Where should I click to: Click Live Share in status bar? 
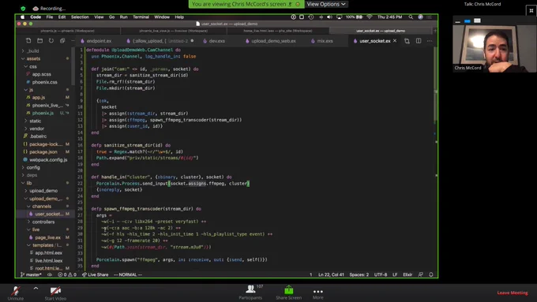(96, 274)
